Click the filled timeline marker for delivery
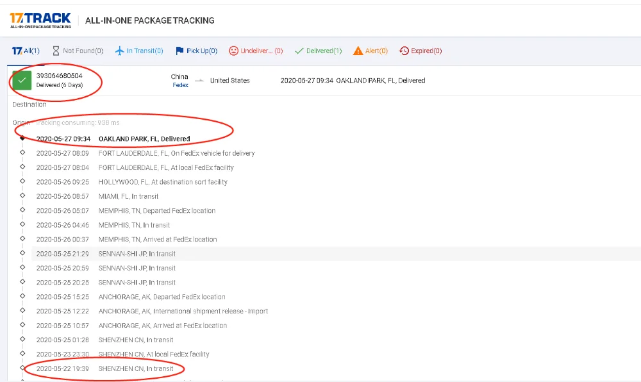The height and width of the screenshot is (382, 641). tap(22, 138)
